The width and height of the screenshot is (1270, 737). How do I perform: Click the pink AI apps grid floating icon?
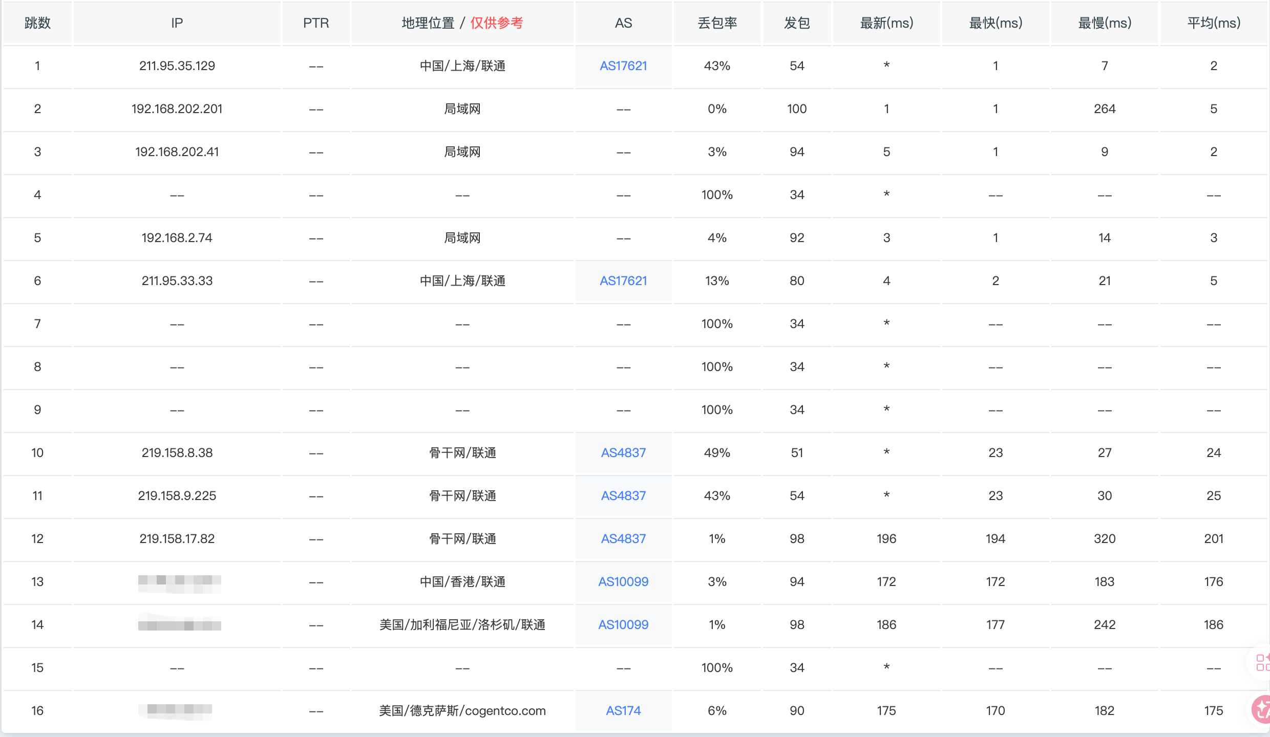pos(1262,662)
